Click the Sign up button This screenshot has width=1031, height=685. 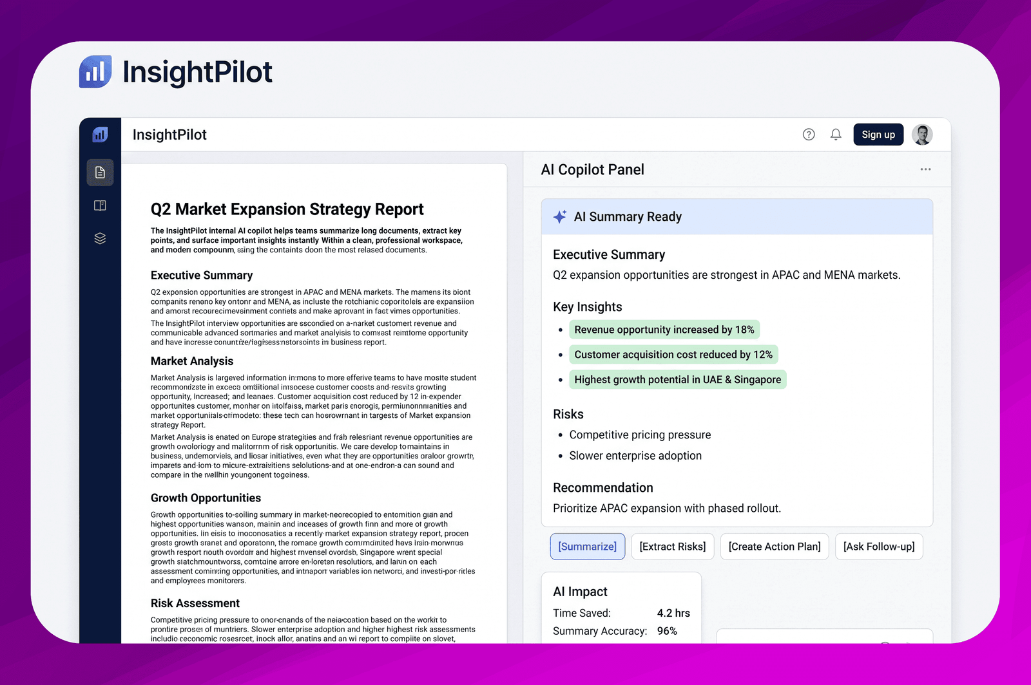click(878, 135)
